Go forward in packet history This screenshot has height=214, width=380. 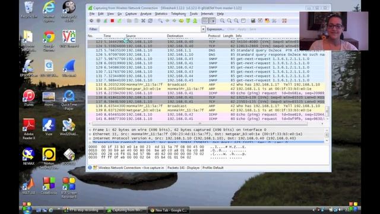pyautogui.click(x=174, y=21)
